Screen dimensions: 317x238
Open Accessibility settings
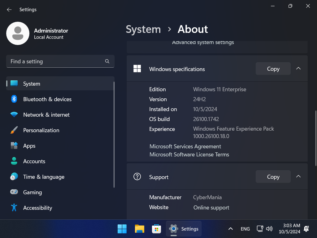pyautogui.click(x=60, y=208)
